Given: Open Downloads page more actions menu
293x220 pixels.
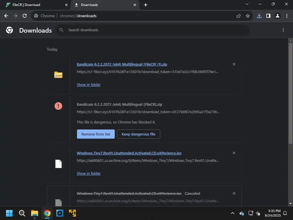Looking at the screenshot, I should [283, 30].
